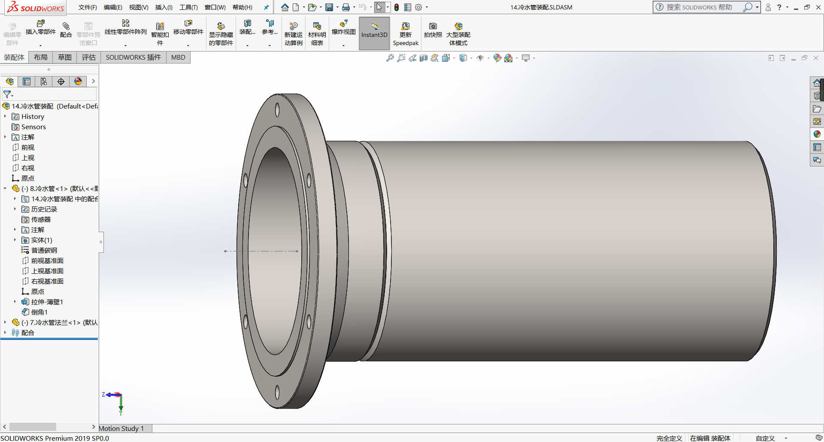Open the FeatureManager design tree tab
This screenshot has width=824, height=442.
click(9, 82)
